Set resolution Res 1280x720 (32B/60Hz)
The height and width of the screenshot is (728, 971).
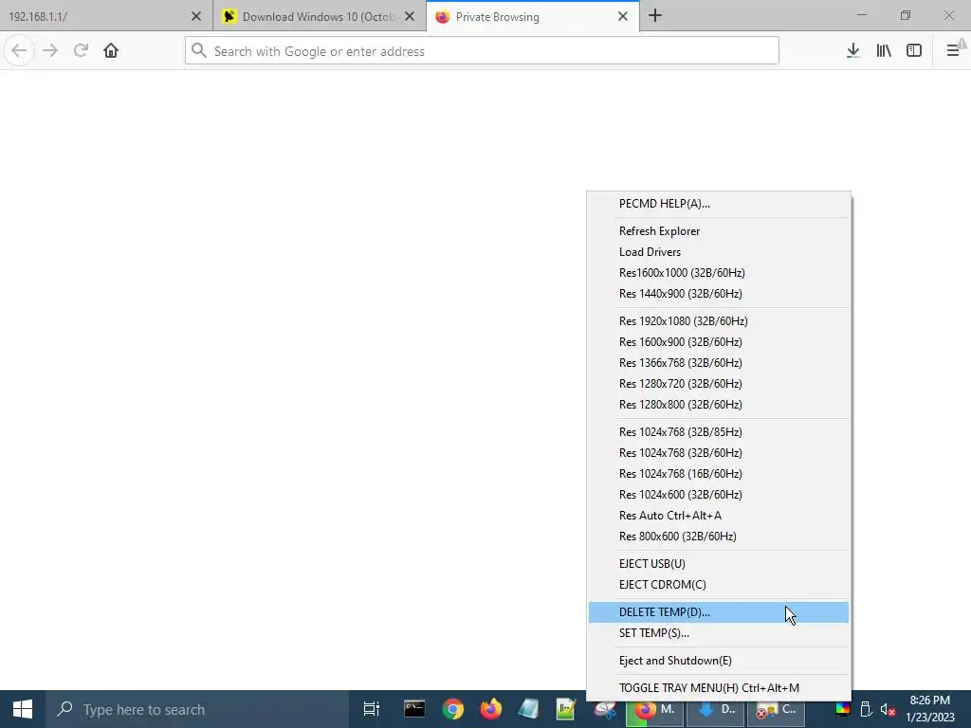click(719, 384)
